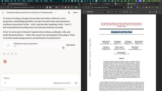Click the PDF redo arrow
Image resolution: width=162 pixels, height=91 pixels.
tap(137, 12)
